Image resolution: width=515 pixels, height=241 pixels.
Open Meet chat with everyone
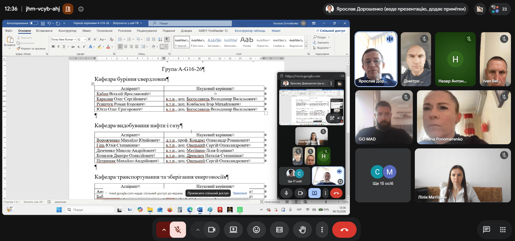(486, 230)
